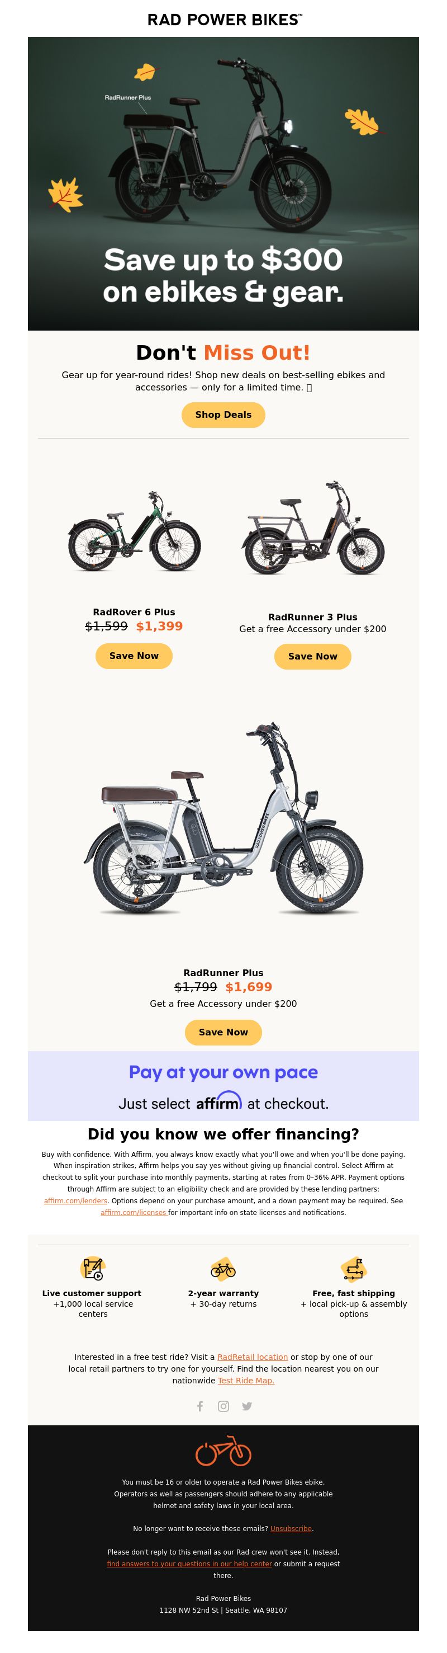Click the Twitter bird icon
Viewport: 447px width, 1653px height.
247,1406
